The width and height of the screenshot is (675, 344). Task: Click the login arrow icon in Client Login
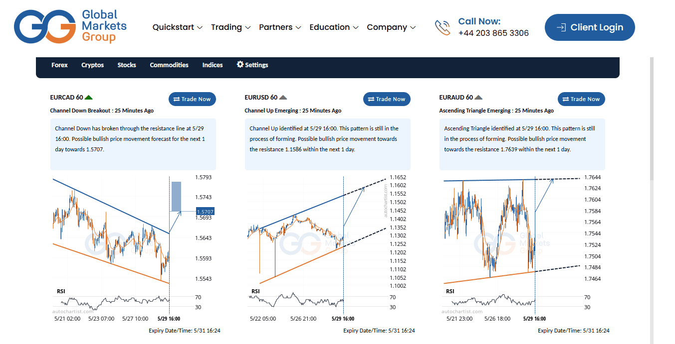(561, 27)
